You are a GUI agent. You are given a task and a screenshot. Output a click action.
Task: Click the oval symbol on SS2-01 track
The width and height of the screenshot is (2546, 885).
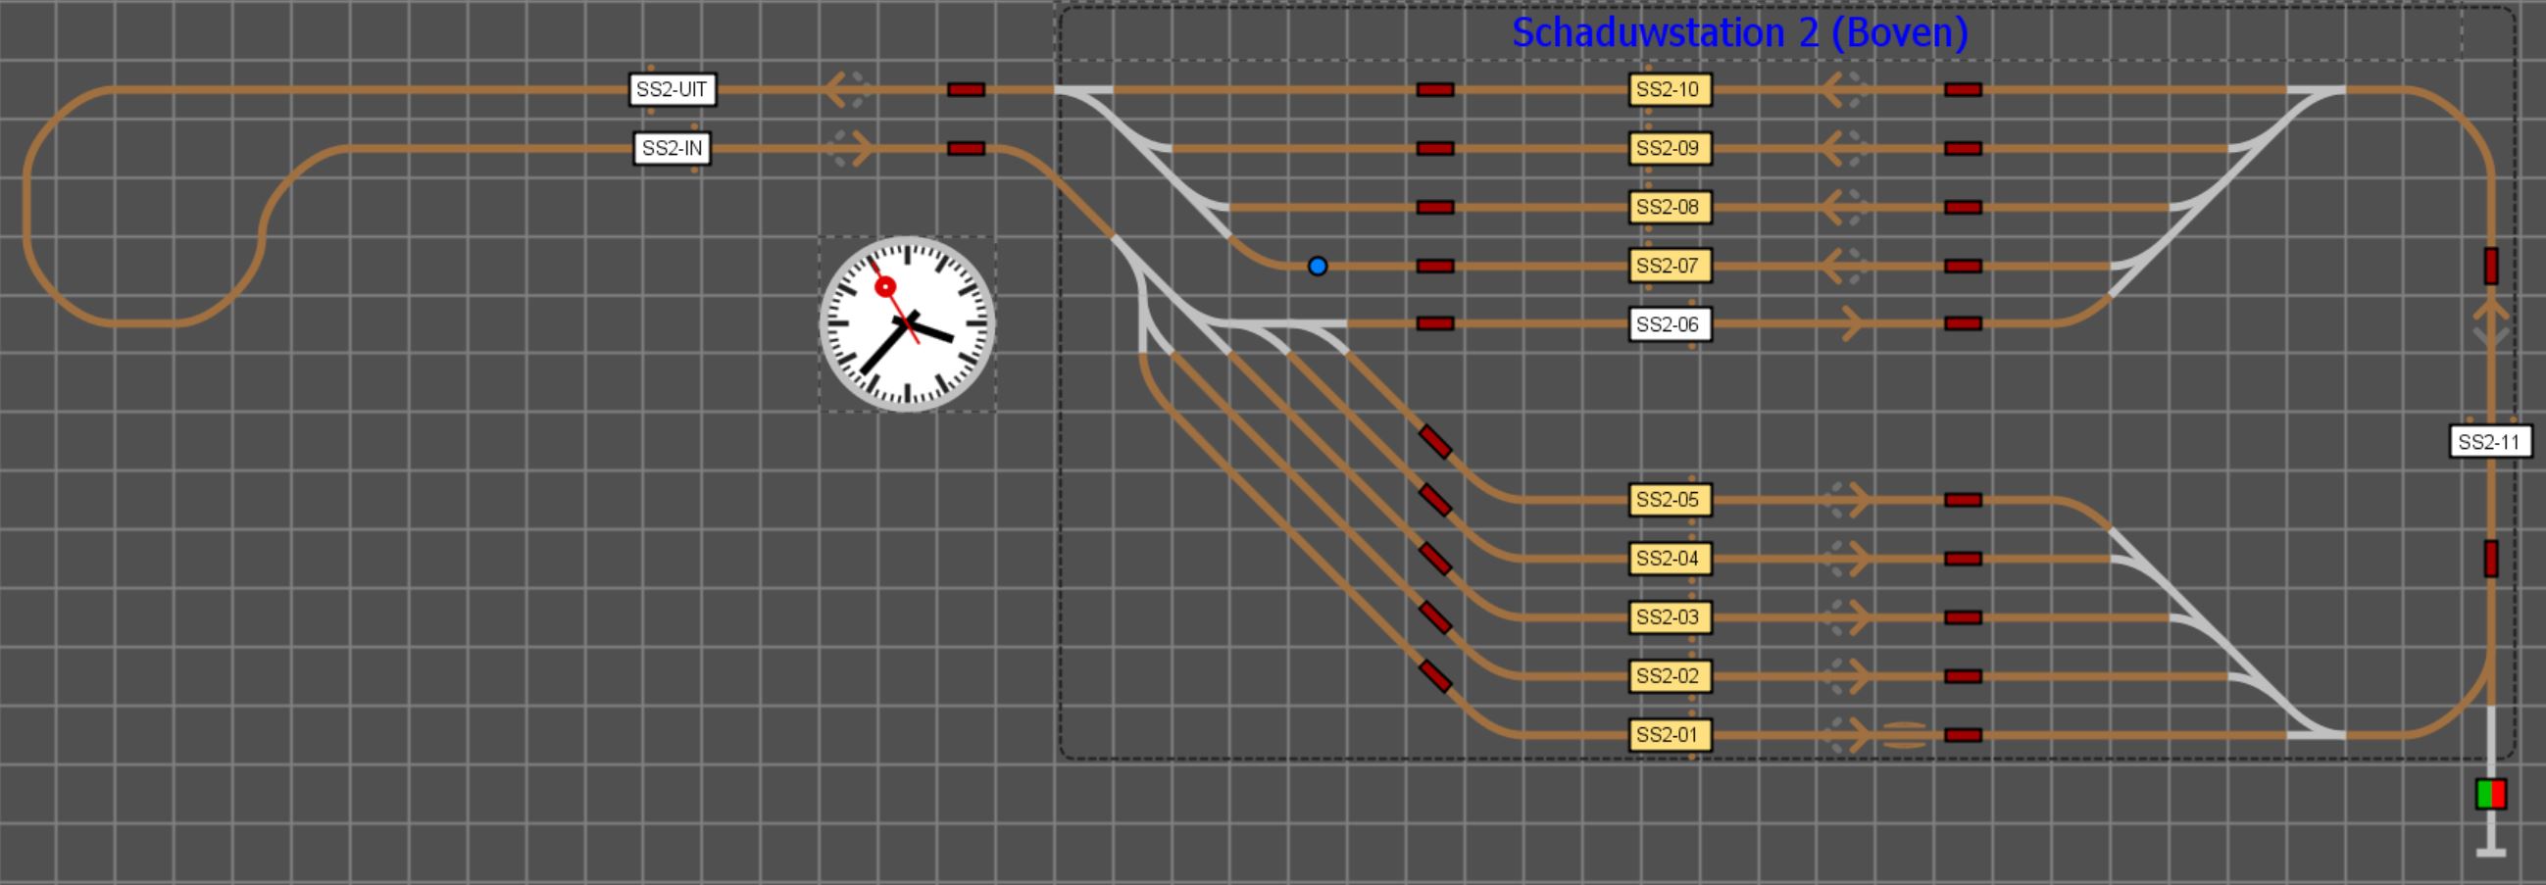(x=1904, y=735)
